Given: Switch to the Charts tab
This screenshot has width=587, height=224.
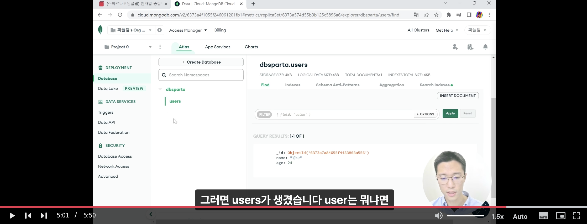Looking at the screenshot, I should 251,47.
